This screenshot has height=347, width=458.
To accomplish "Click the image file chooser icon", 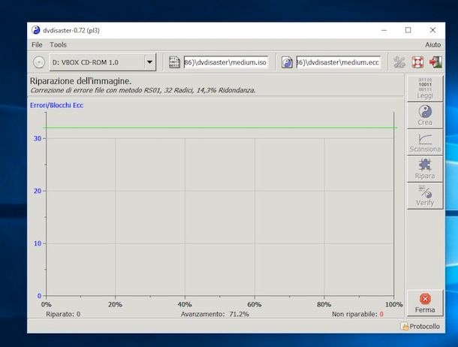I will click(x=174, y=62).
